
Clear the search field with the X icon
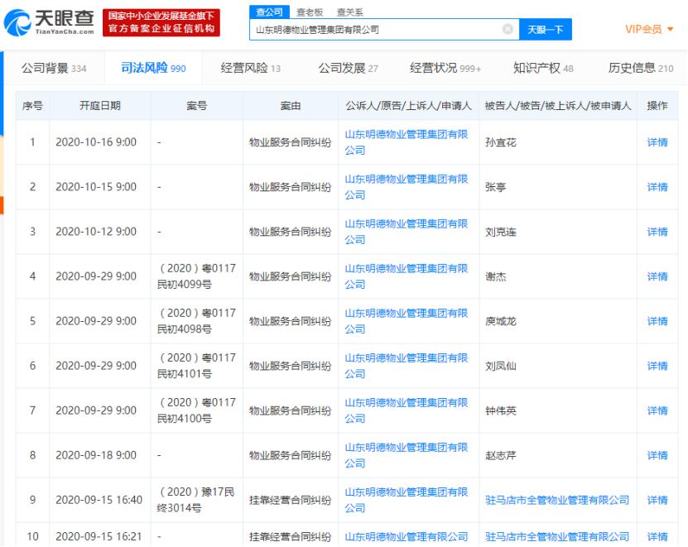[x=508, y=30]
